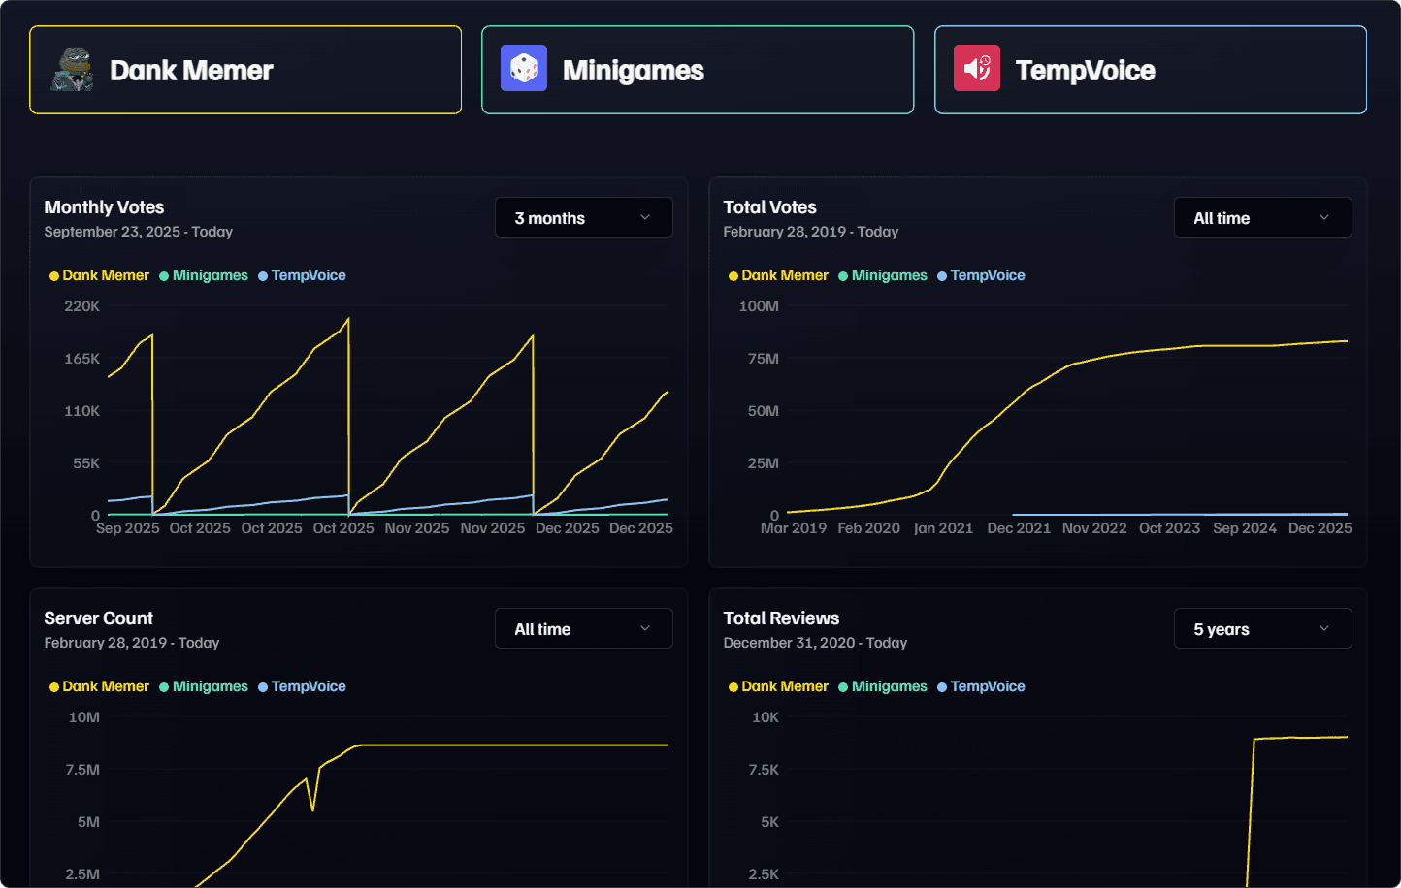Open the 3 months range dropdown

point(583,218)
